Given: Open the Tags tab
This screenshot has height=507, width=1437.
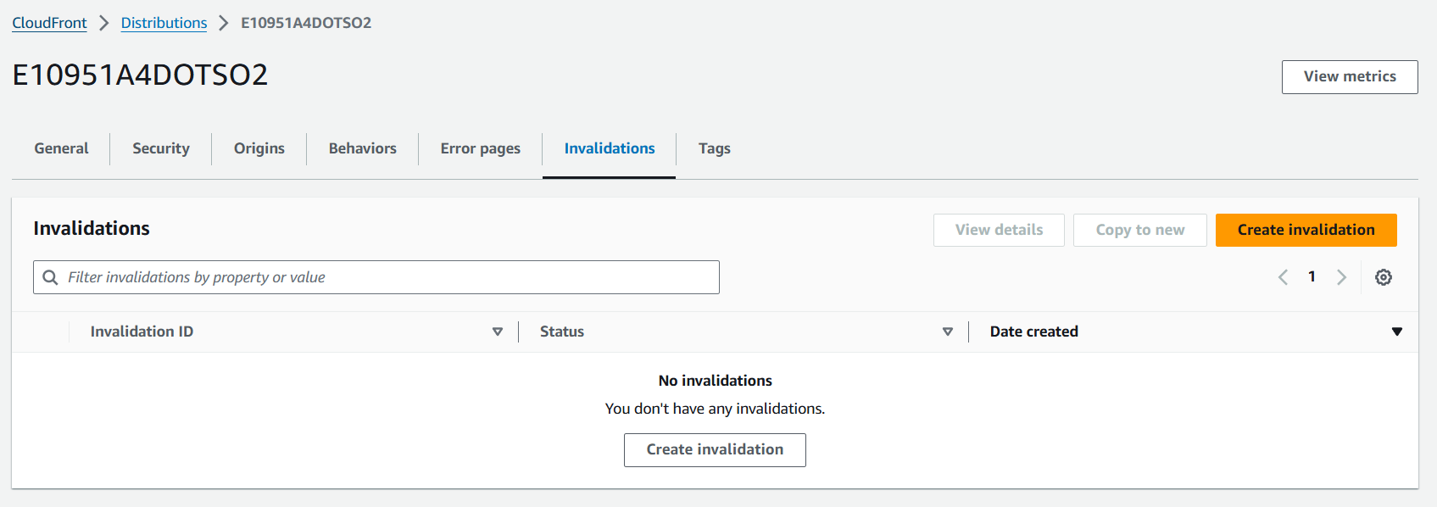Looking at the screenshot, I should click(x=715, y=148).
